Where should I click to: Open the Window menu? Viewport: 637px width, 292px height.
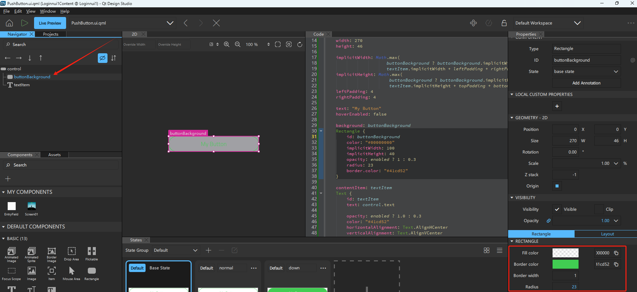pos(48,11)
